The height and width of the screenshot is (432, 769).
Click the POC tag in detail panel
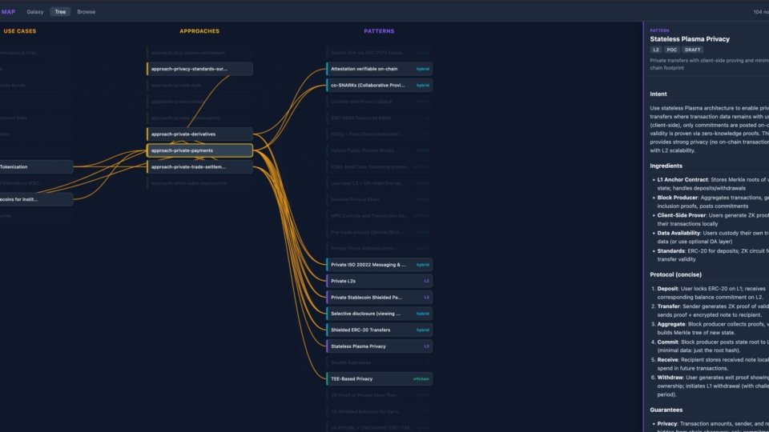[x=671, y=50]
